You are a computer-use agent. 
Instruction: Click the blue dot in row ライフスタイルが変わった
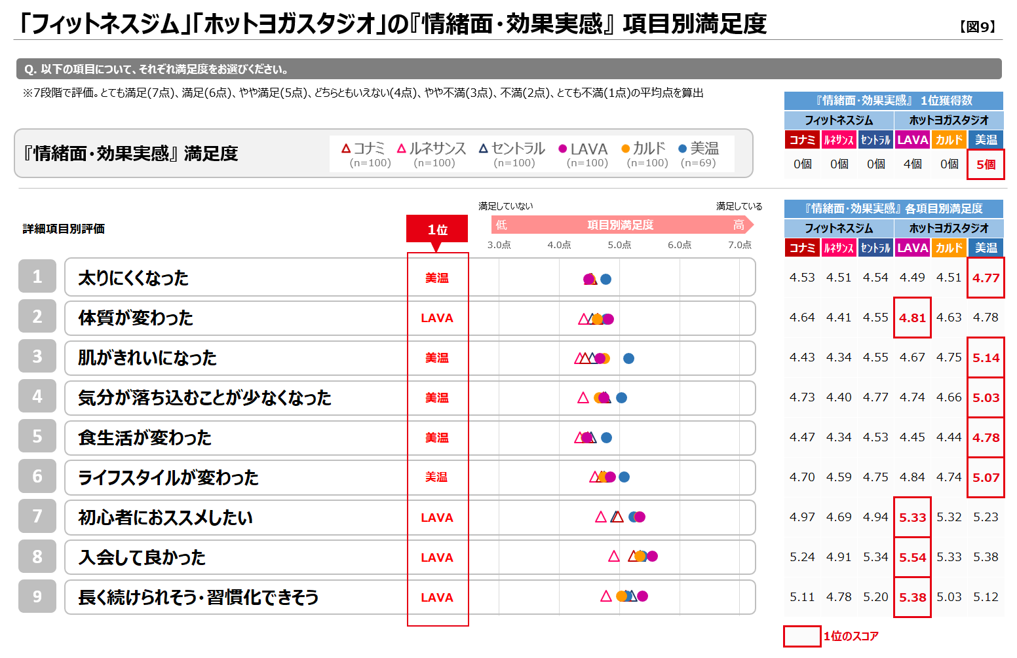point(624,477)
